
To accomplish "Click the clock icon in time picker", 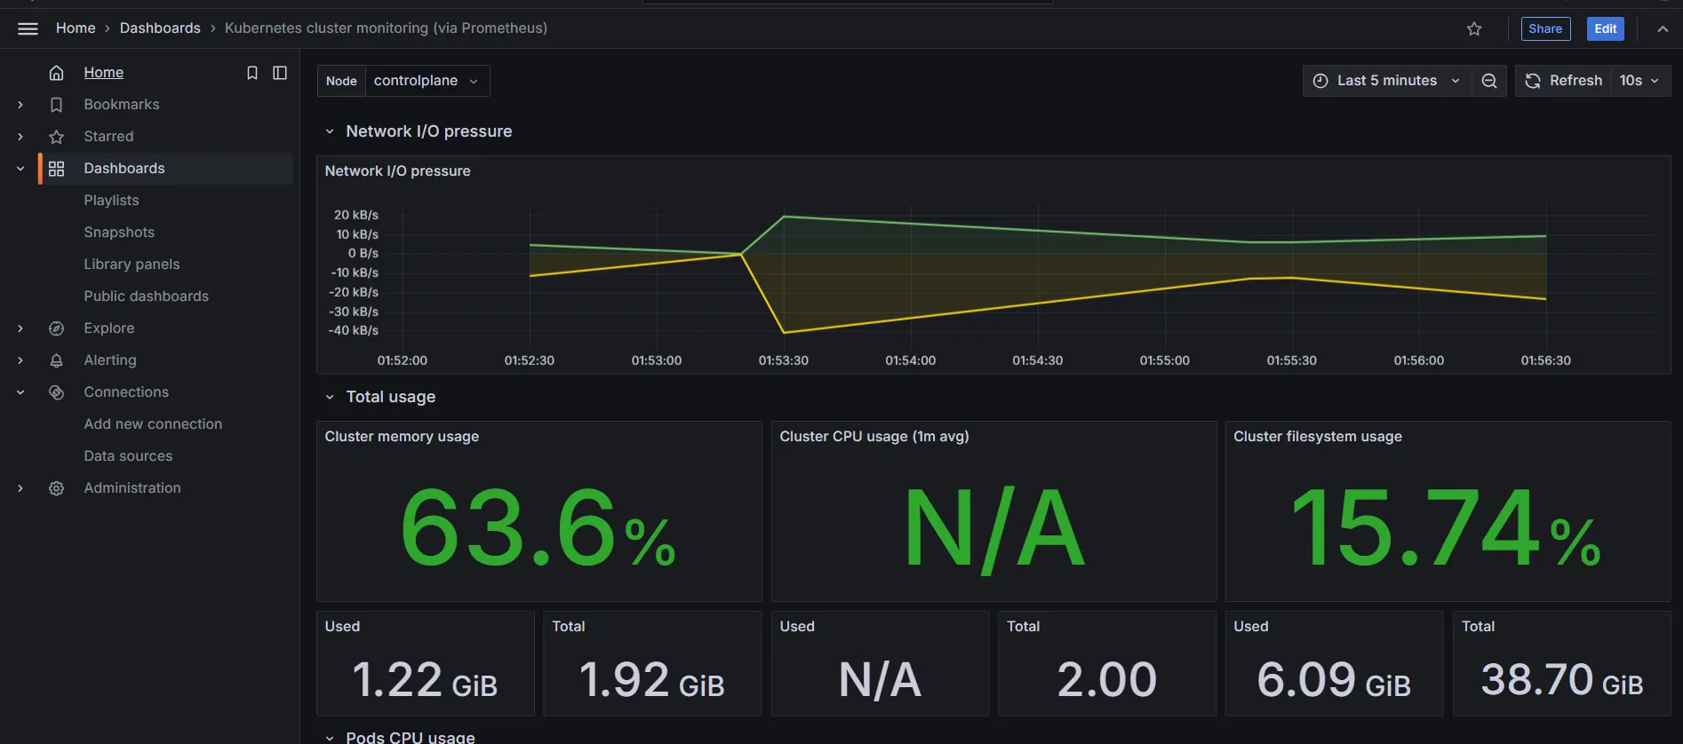I will [1320, 81].
